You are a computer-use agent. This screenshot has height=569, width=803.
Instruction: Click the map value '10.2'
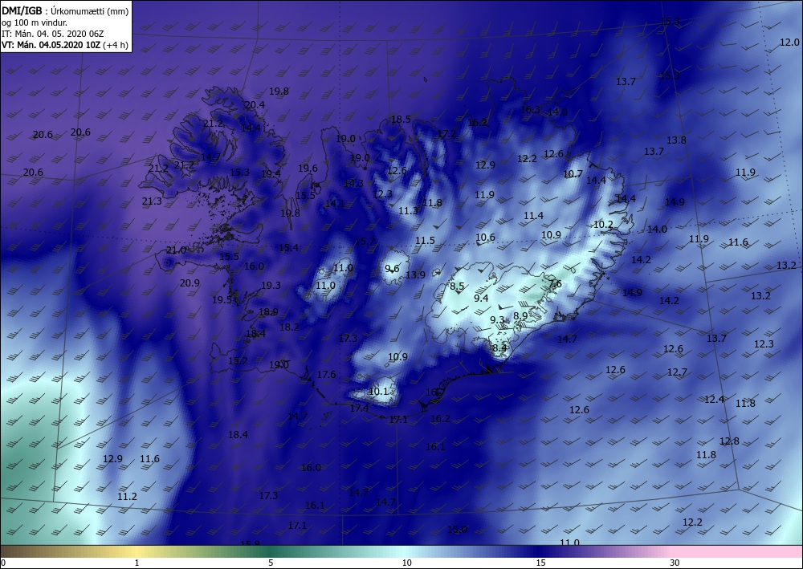click(x=603, y=225)
